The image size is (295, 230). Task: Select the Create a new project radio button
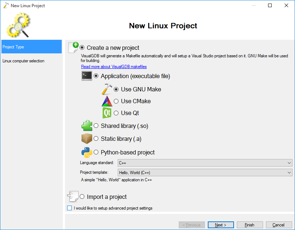82,48
